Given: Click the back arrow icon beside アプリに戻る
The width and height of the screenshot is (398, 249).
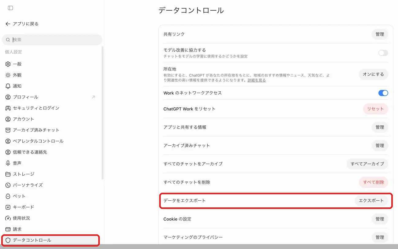Looking at the screenshot, I should (8, 24).
